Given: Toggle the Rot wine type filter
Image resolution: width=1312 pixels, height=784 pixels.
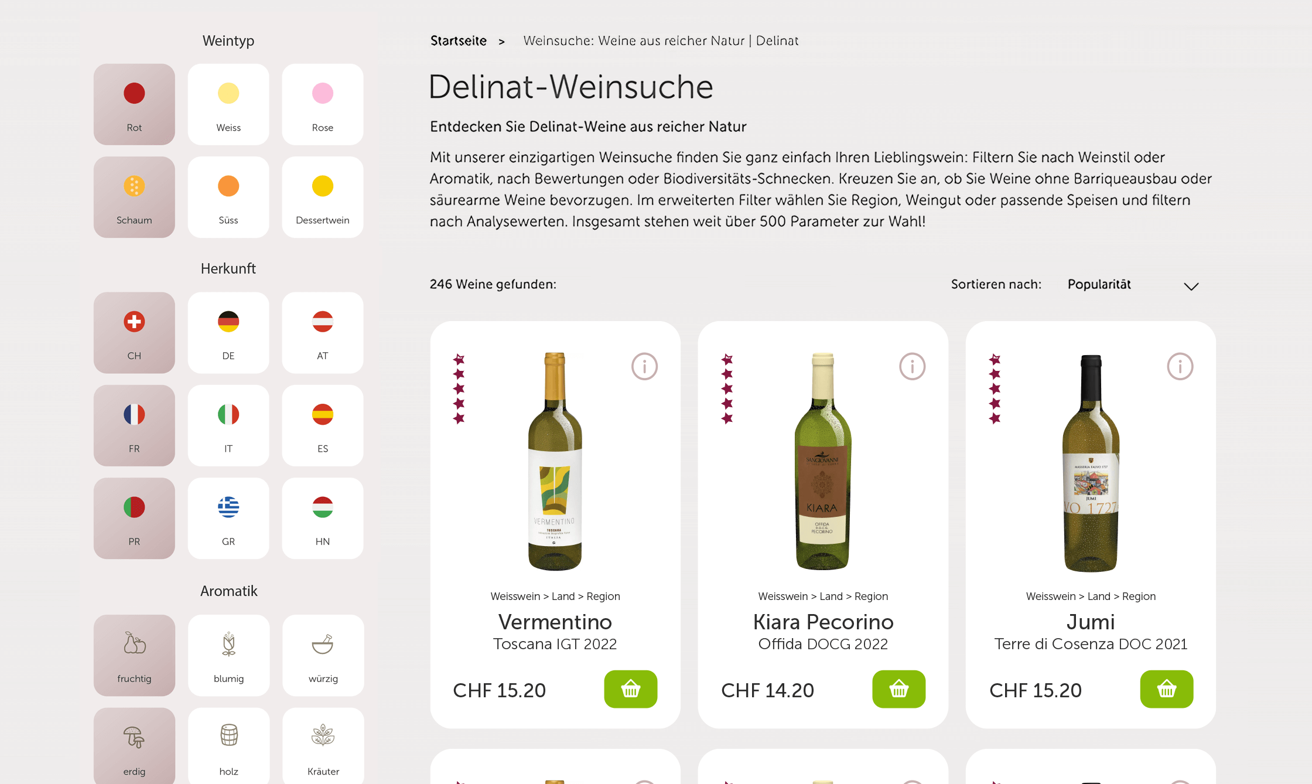Looking at the screenshot, I should pos(134,104).
